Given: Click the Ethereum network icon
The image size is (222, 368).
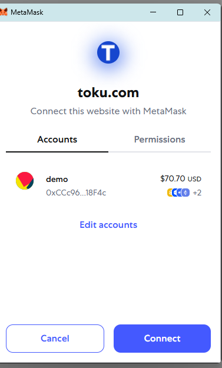Looking at the screenshot, I should [185, 193].
